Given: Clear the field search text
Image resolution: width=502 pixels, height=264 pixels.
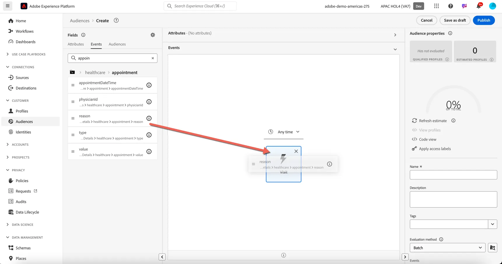Looking at the screenshot, I should (x=153, y=58).
